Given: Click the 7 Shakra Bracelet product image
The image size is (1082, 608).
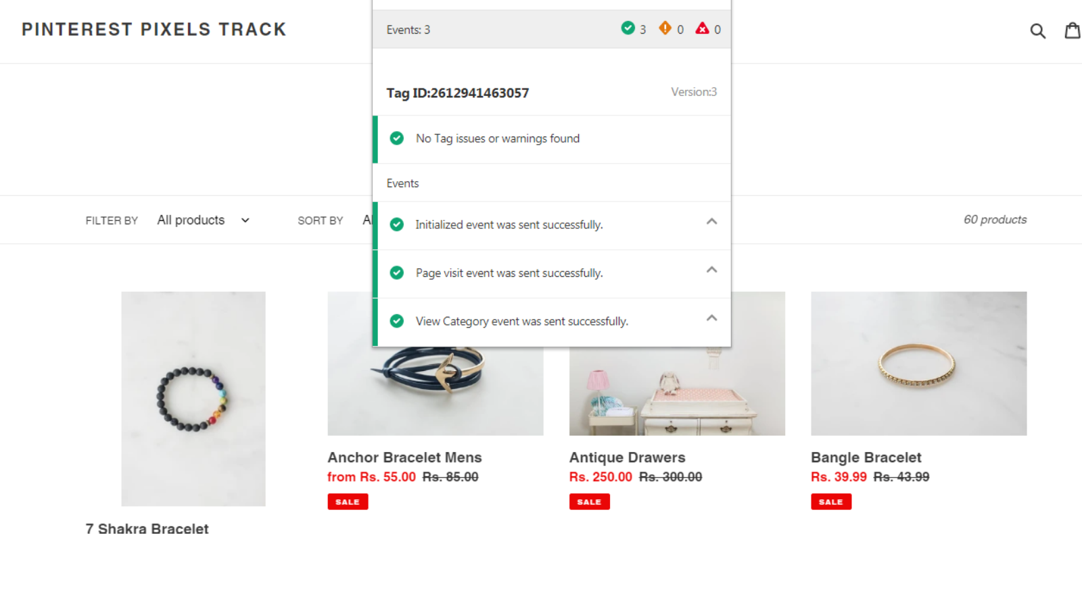Looking at the screenshot, I should click(x=193, y=399).
